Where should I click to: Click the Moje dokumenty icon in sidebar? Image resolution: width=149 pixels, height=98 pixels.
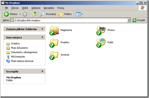8,48
